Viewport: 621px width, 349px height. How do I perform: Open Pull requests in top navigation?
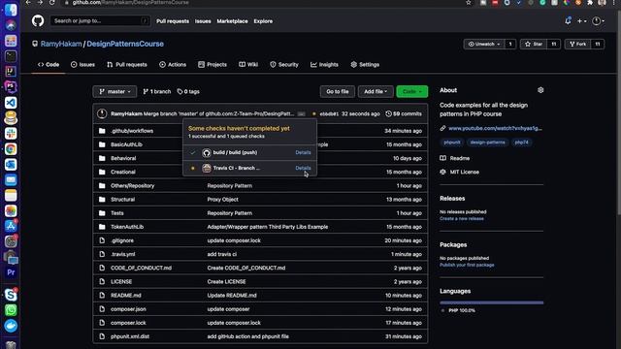point(173,21)
